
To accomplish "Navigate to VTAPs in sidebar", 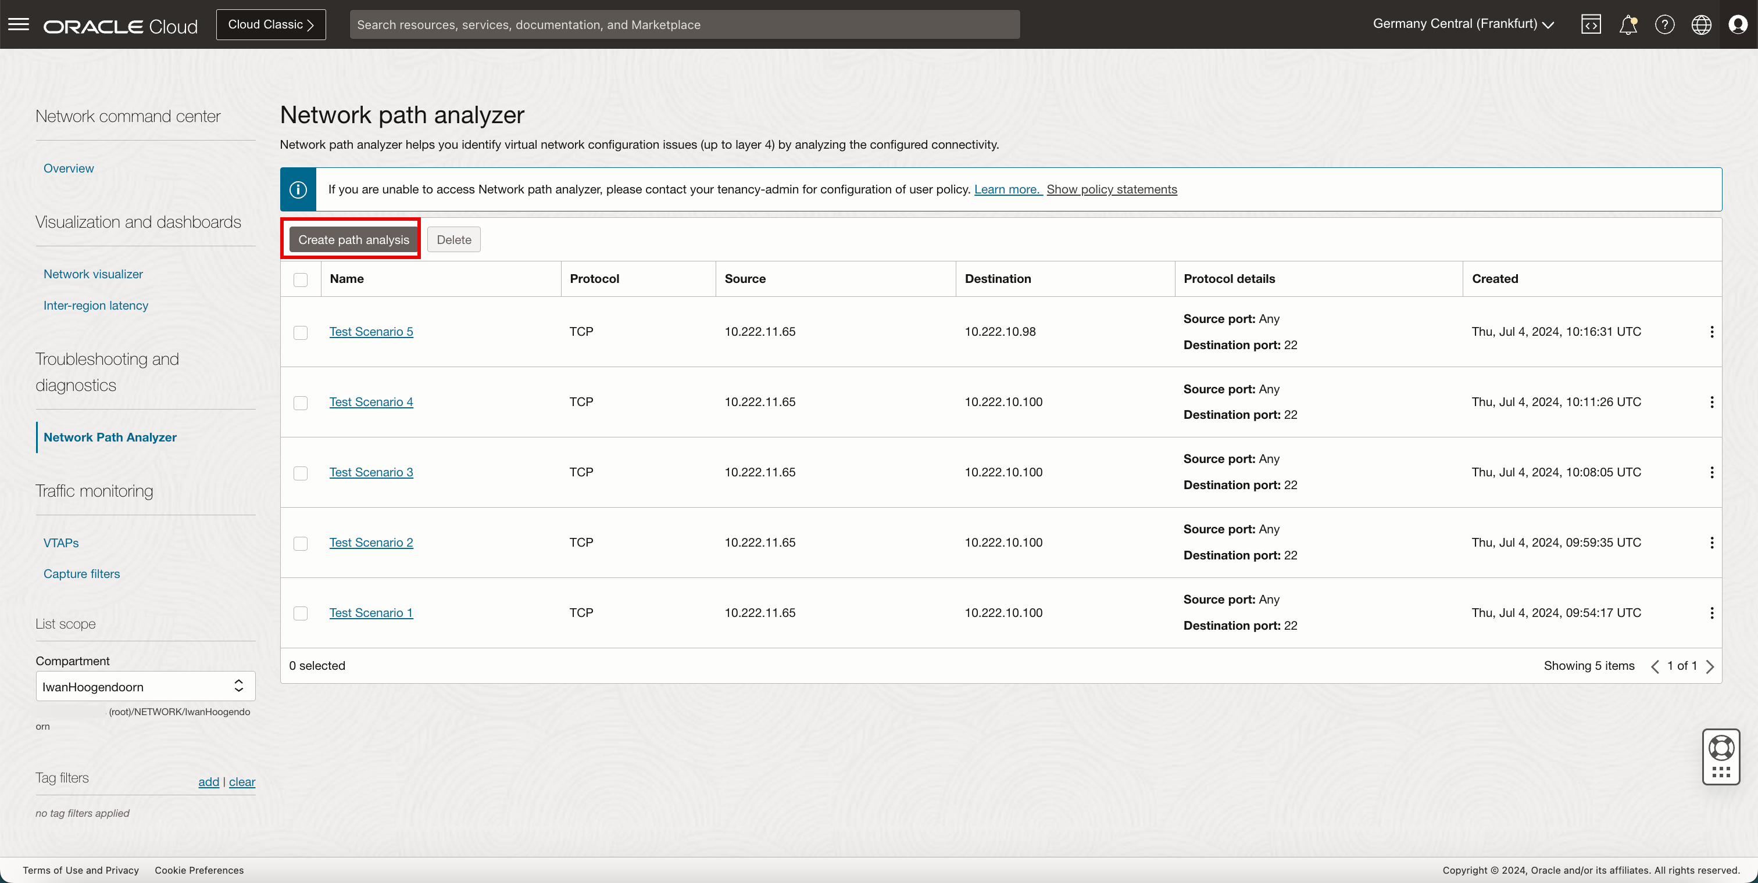I will [60, 543].
